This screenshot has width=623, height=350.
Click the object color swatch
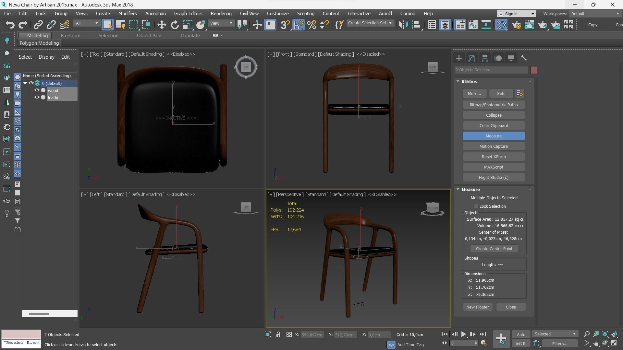click(533, 70)
